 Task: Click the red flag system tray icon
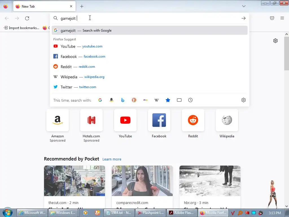(247, 213)
